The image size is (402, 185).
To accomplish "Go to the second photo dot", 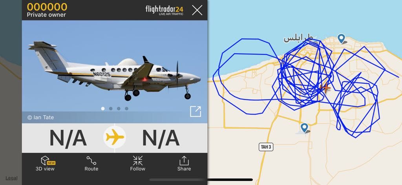I will click(x=111, y=109).
